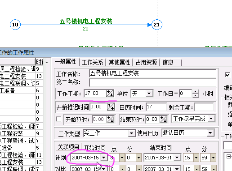Open the 工作类型 实工作 dropdown
The image size is (232, 171).
click(131, 133)
